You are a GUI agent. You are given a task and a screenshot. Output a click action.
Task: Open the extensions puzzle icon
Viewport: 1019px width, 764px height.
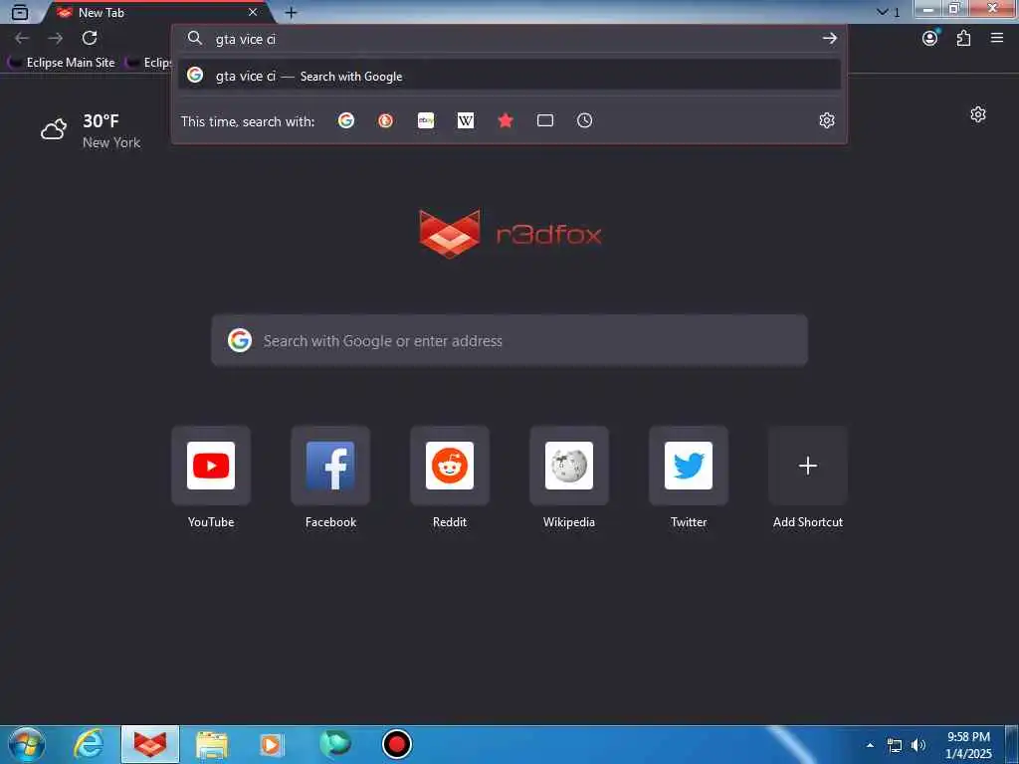[x=963, y=39]
